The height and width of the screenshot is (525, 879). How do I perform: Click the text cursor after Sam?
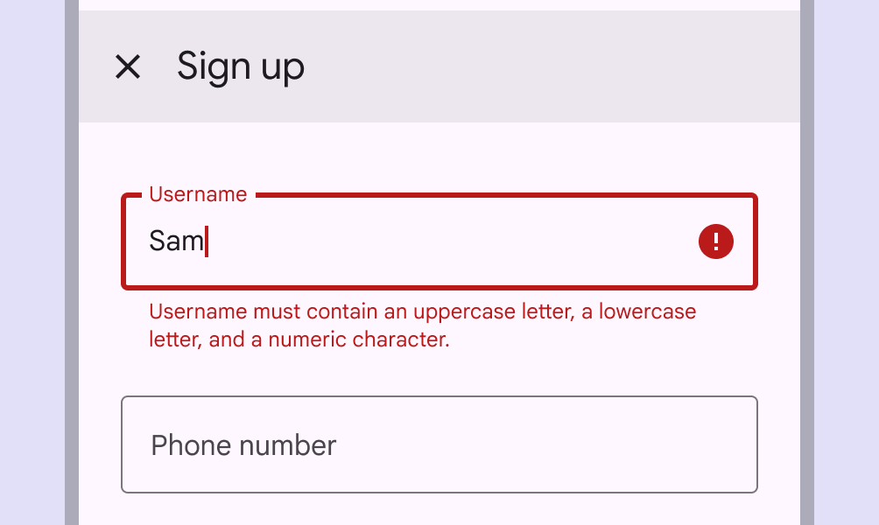[x=207, y=241]
